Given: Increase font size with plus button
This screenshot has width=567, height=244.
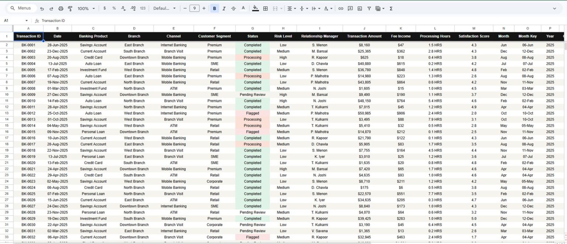Looking at the screenshot, I should (x=204, y=8).
